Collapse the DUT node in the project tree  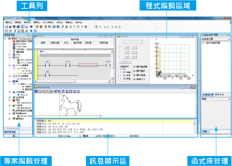(x=9, y=58)
